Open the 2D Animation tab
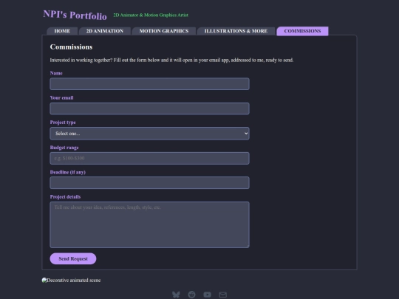 pos(105,31)
